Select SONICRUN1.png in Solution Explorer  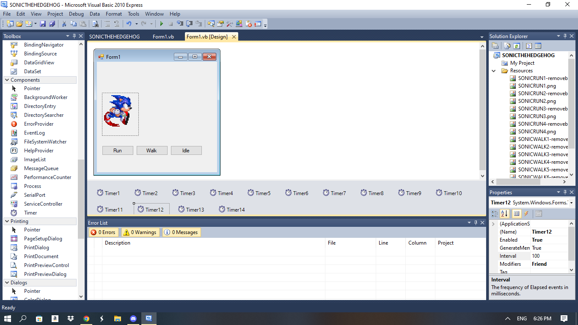click(537, 86)
